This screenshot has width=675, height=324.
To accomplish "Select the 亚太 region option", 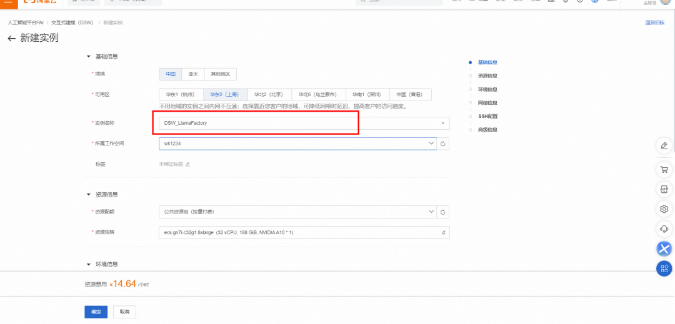I will tap(193, 74).
